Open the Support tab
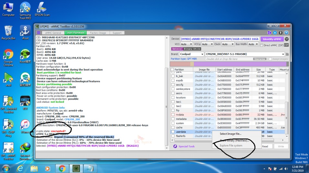The width and height of the screenshot is (309, 173). [117, 33]
